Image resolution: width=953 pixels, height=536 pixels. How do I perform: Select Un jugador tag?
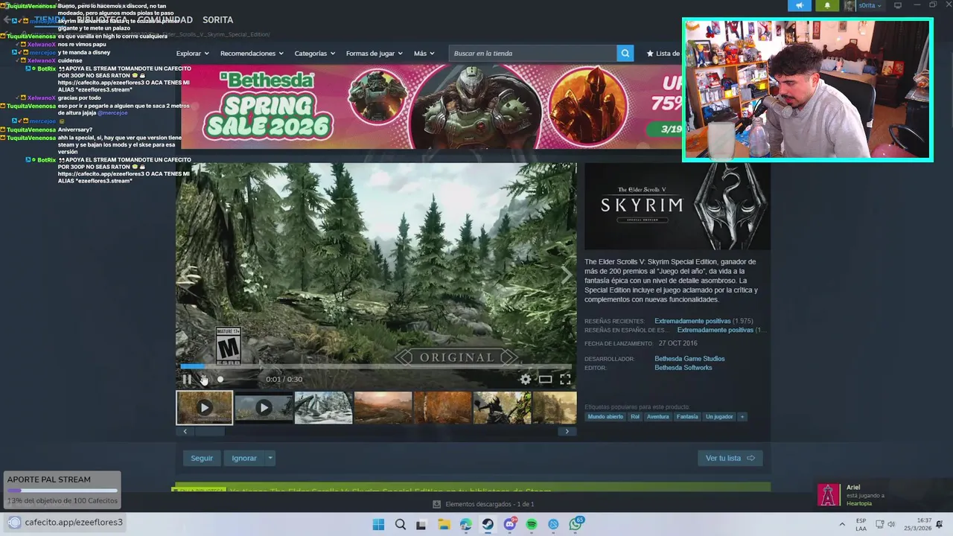[x=719, y=417]
